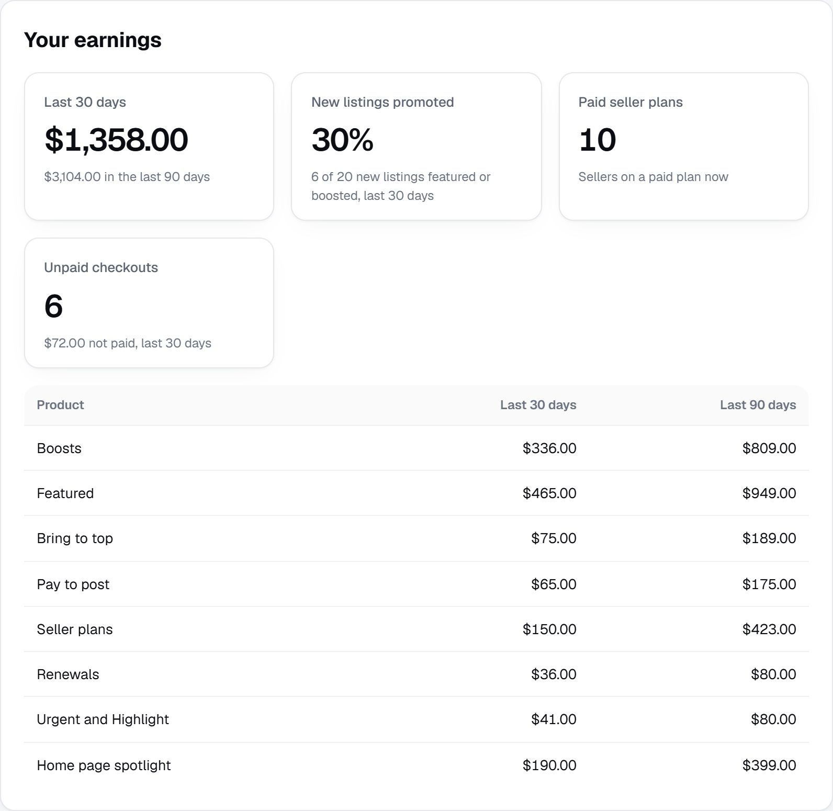833x811 pixels.
Task: Click the $949.00 Featured 90-day value
Action: 769,493
